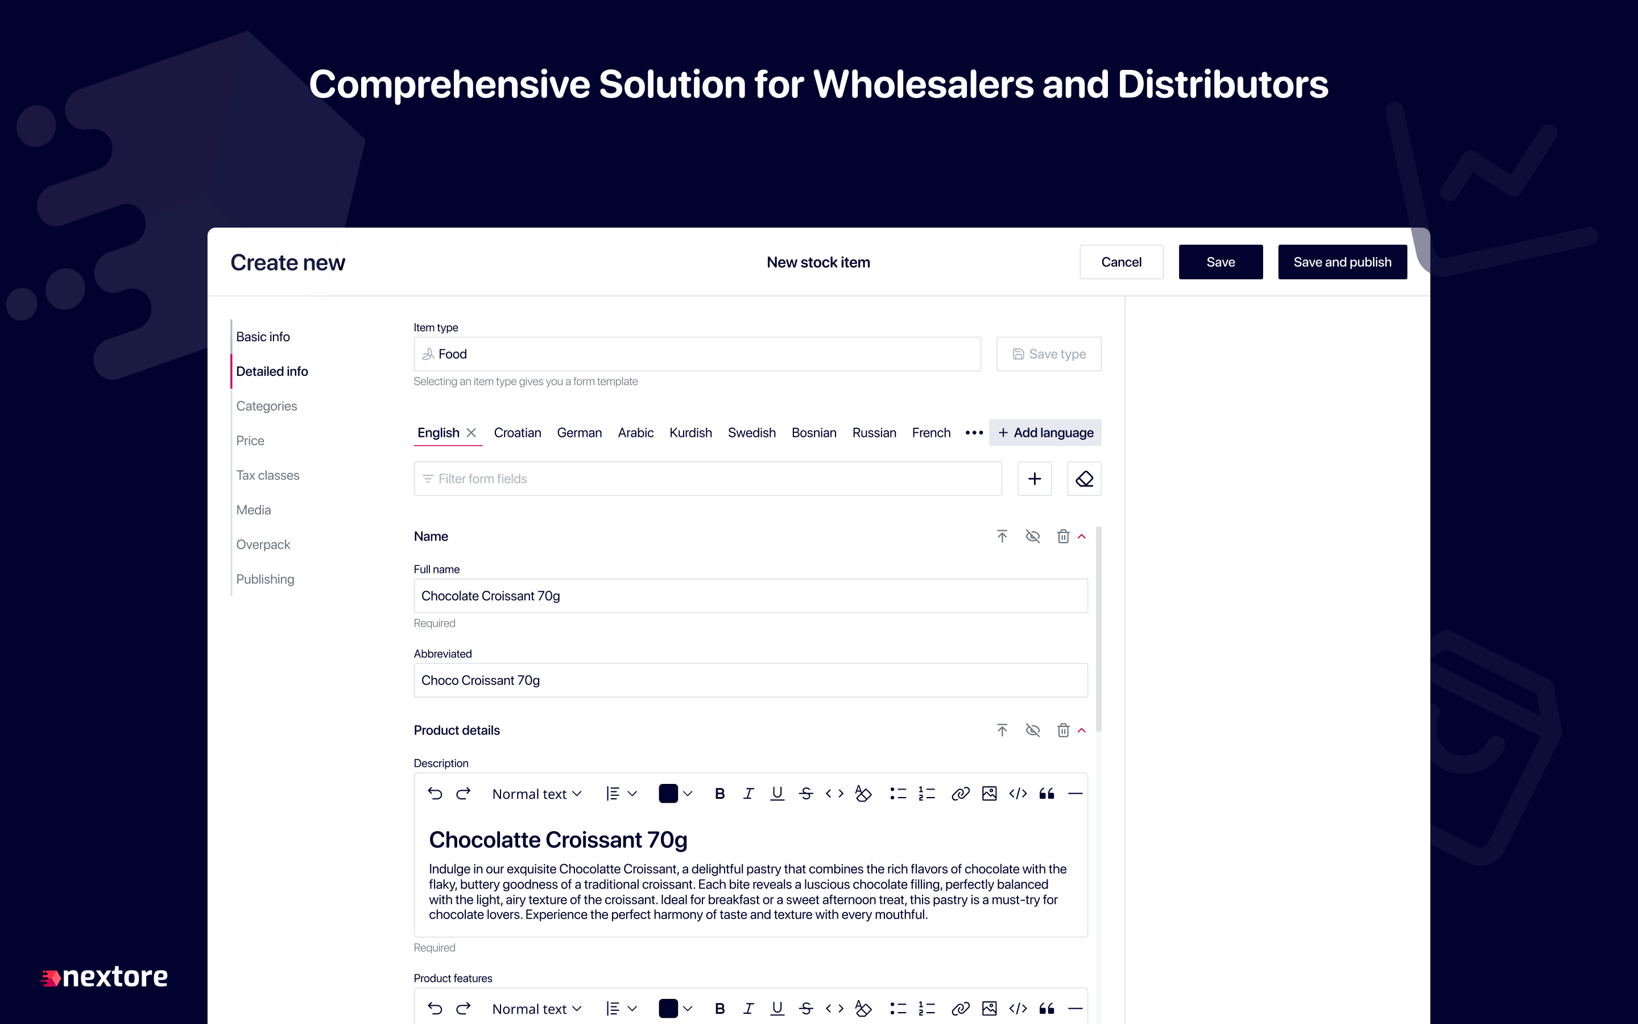Toggle bold in the Description editor
The image size is (1638, 1024).
(x=719, y=793)
